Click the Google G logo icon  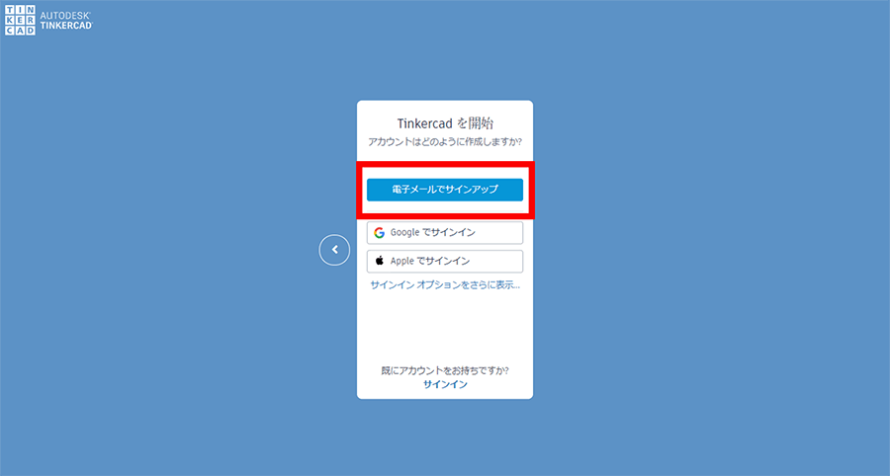point(379,233)
